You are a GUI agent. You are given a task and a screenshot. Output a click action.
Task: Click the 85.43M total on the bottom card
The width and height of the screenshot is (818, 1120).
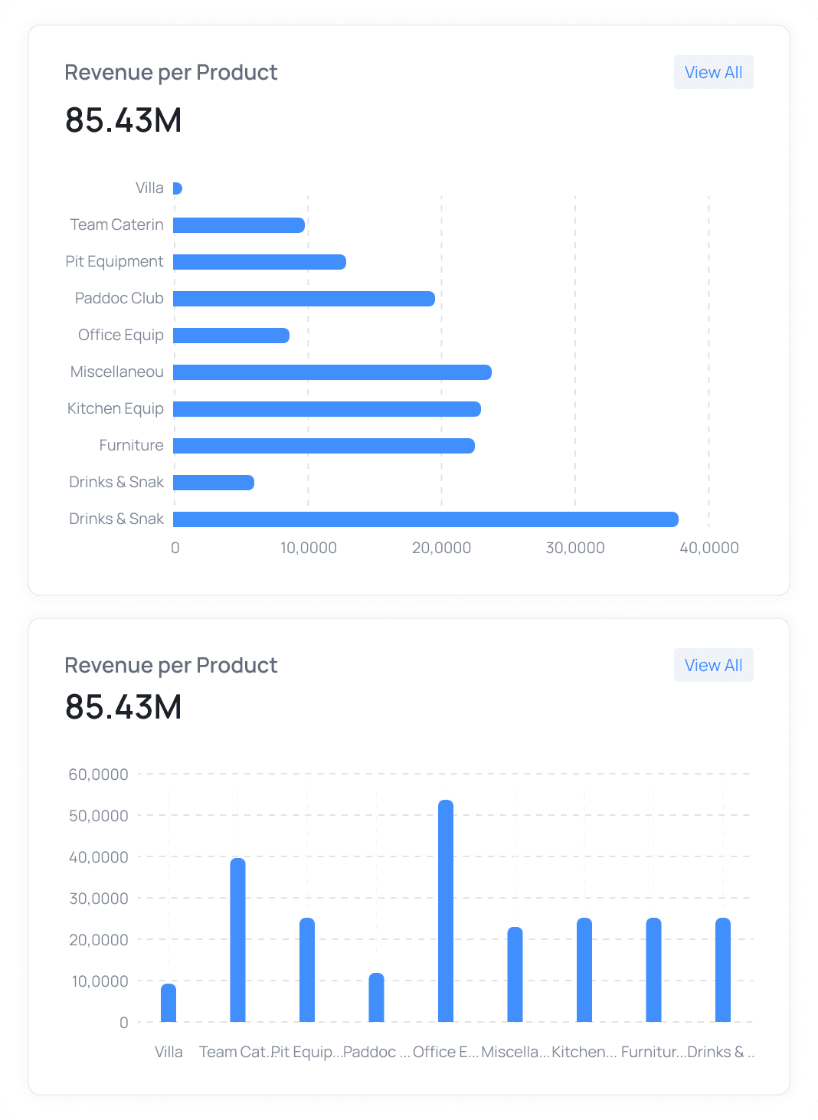(123, 707)
